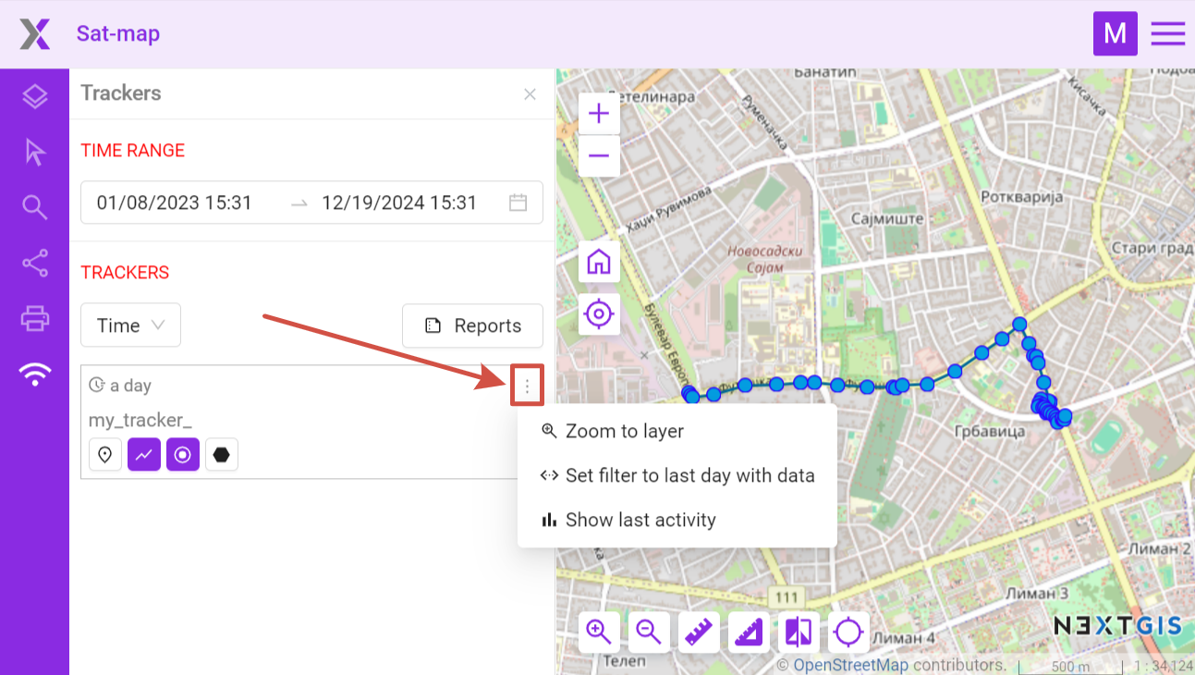Open the hamburger main menu
Image resolution: width=1195 pixels, height=675 pixels.
1168,33
